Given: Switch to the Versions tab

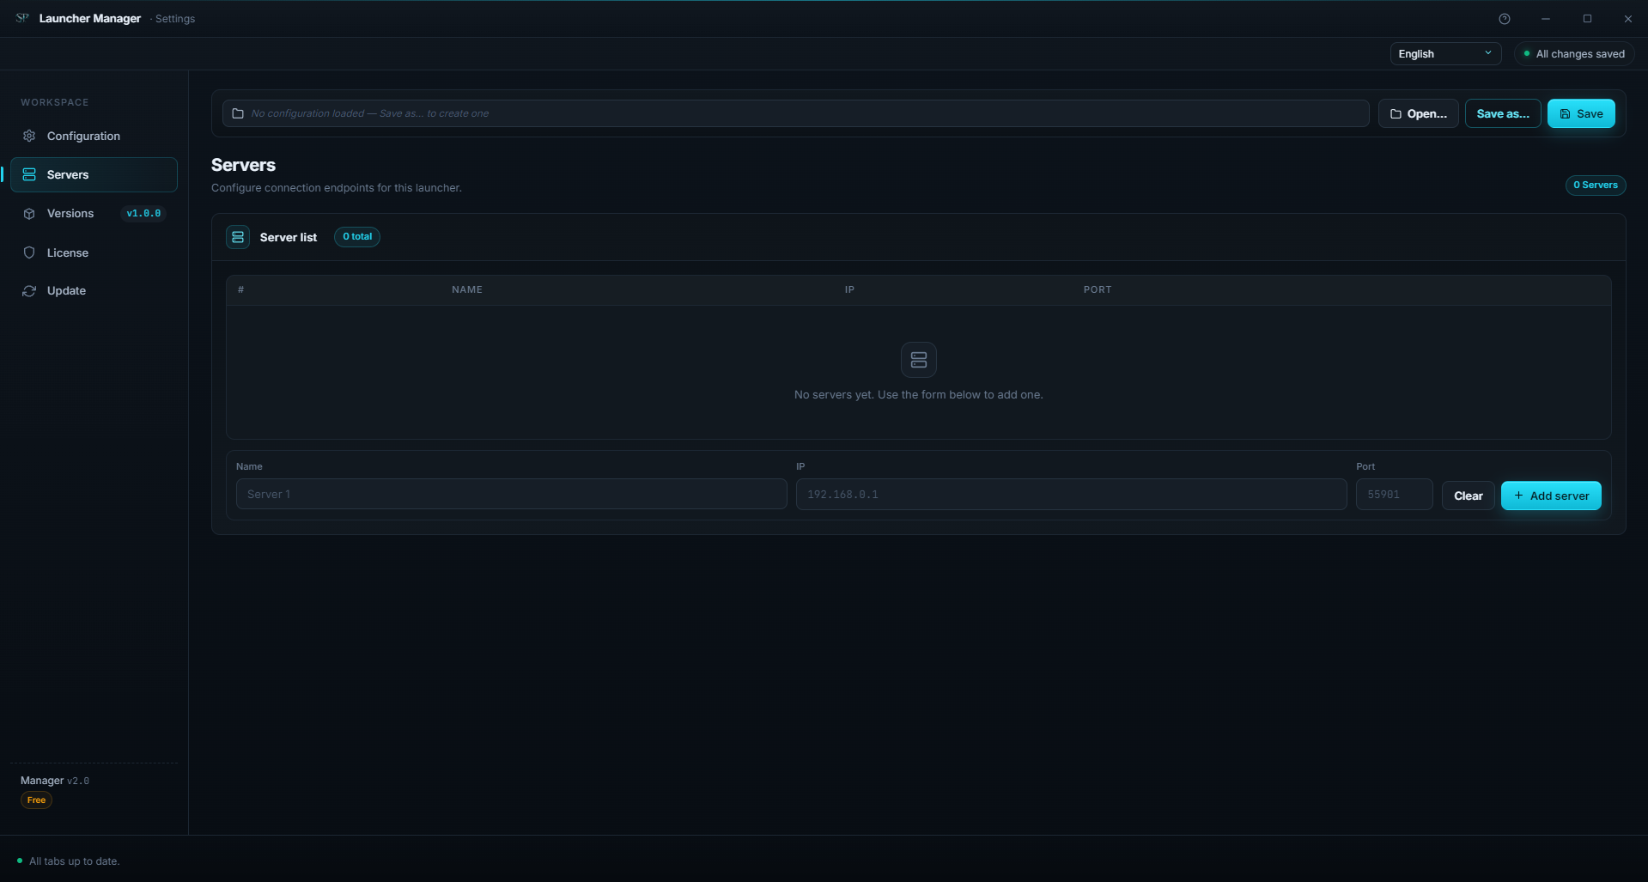Looking at the screenshot, I should [94, 213].
